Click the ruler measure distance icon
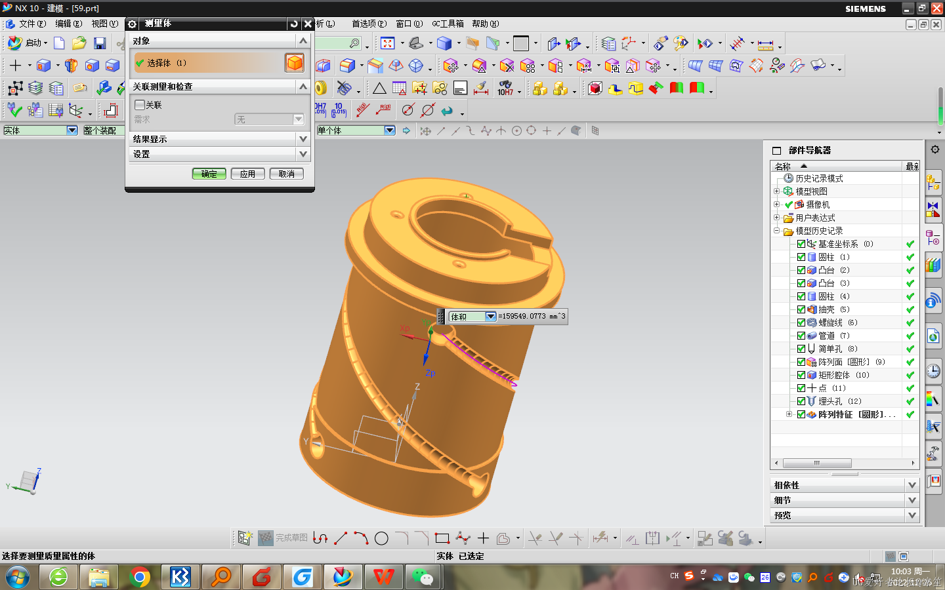This screenshot has height=590, width=945. coord(765,45)
